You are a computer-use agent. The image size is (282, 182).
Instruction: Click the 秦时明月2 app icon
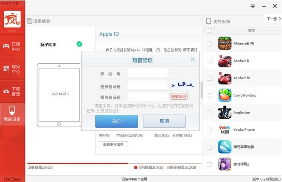[225, 164]
